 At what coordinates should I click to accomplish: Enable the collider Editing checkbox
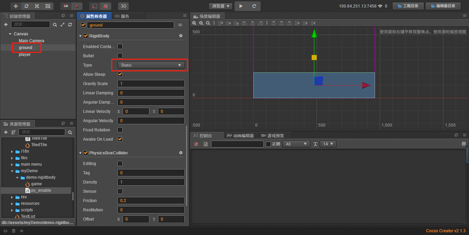coord(120,163)
